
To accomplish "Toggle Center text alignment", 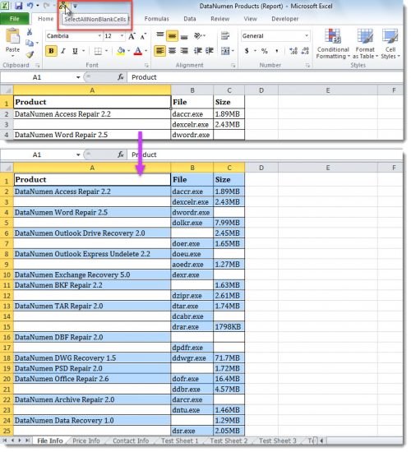I will click(x=172, y=51).
